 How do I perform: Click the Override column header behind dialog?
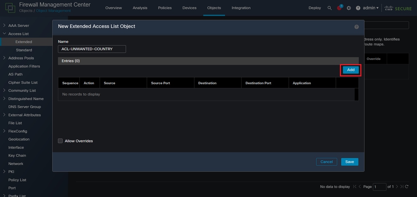[x=374, y=59]
